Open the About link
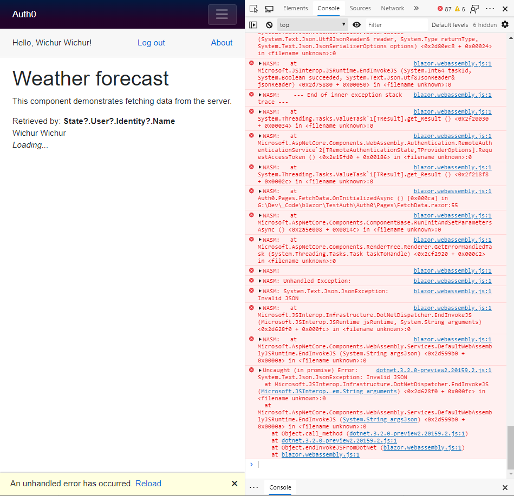Screen dimensions: 514x496 point(222,43)
